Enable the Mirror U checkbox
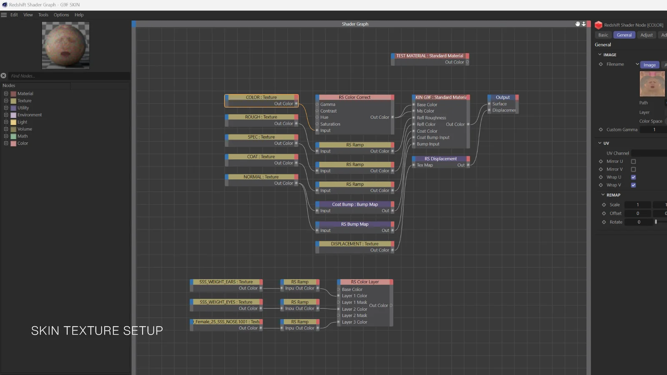The image size is (667, 375). (633, 161)
